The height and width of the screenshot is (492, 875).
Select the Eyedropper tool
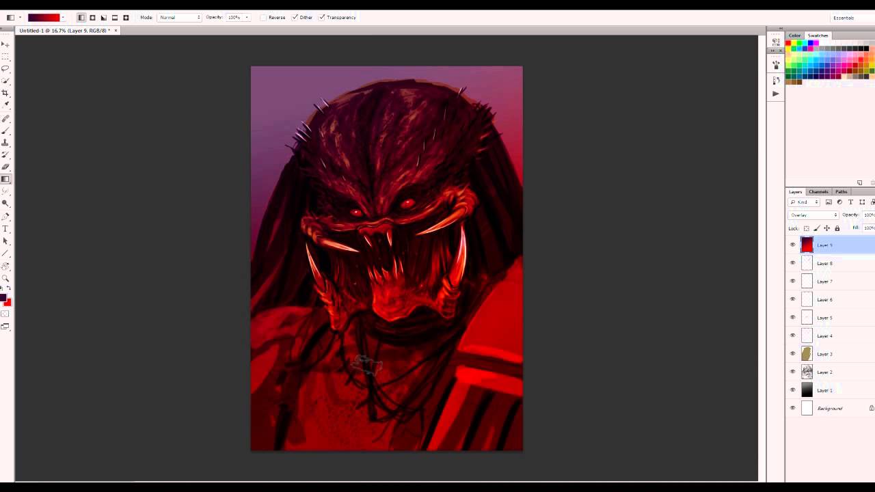[x=5, y=105]
